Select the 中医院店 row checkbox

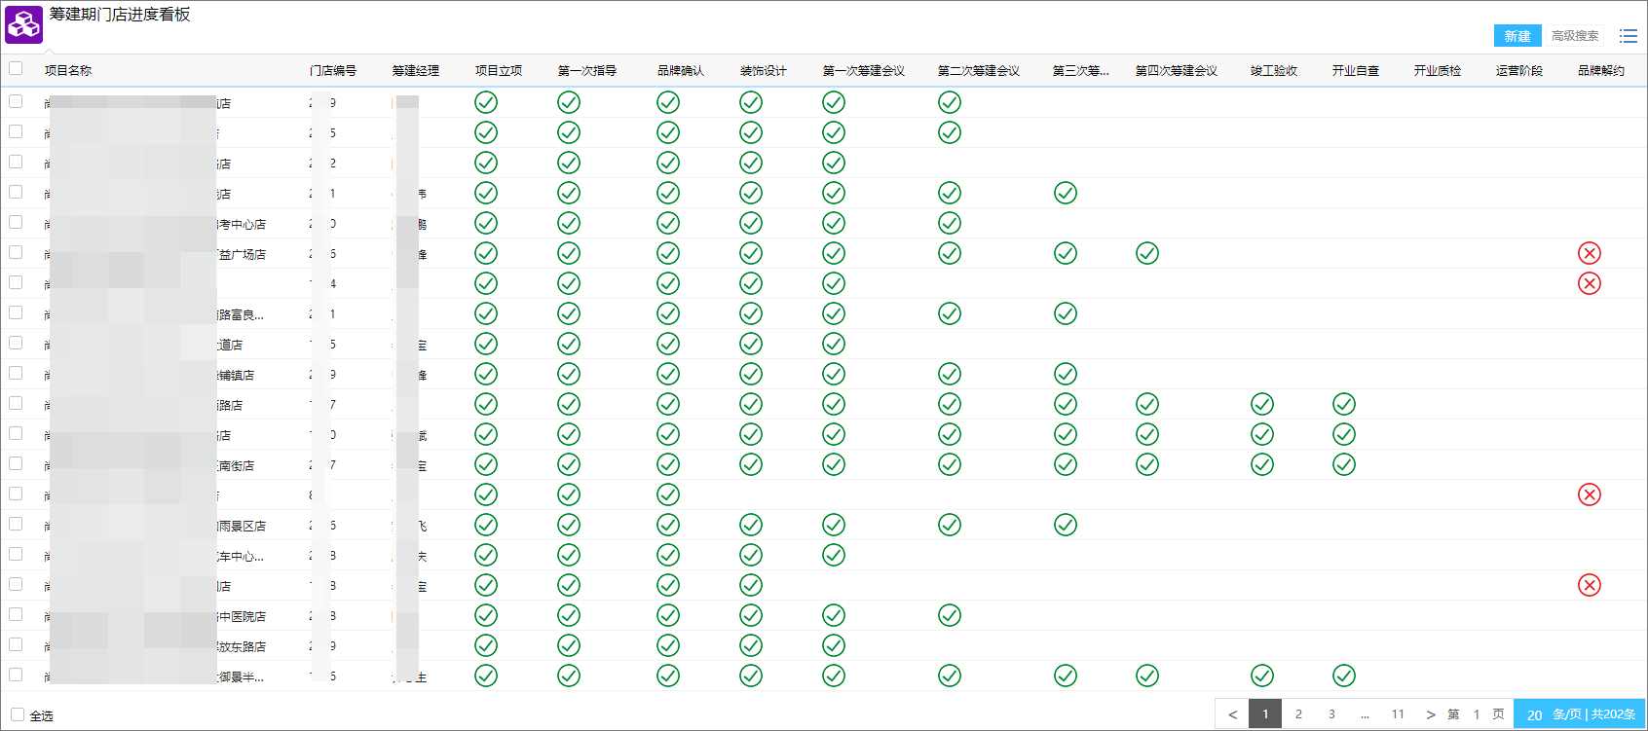[16, 614]
